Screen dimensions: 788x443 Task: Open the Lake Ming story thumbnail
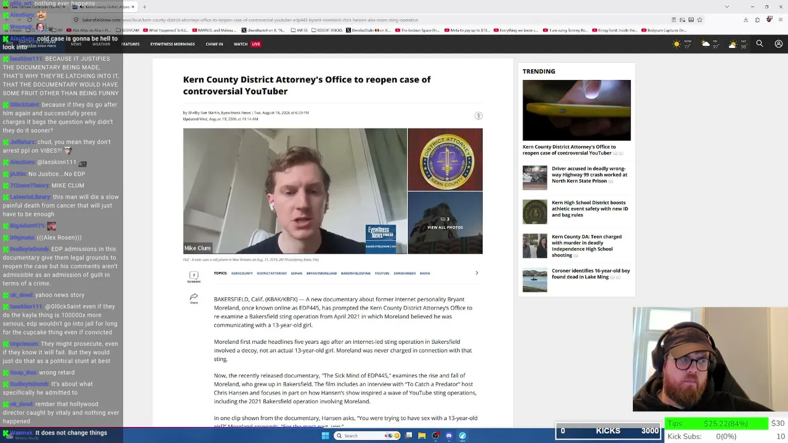click(x=534, y=280)
